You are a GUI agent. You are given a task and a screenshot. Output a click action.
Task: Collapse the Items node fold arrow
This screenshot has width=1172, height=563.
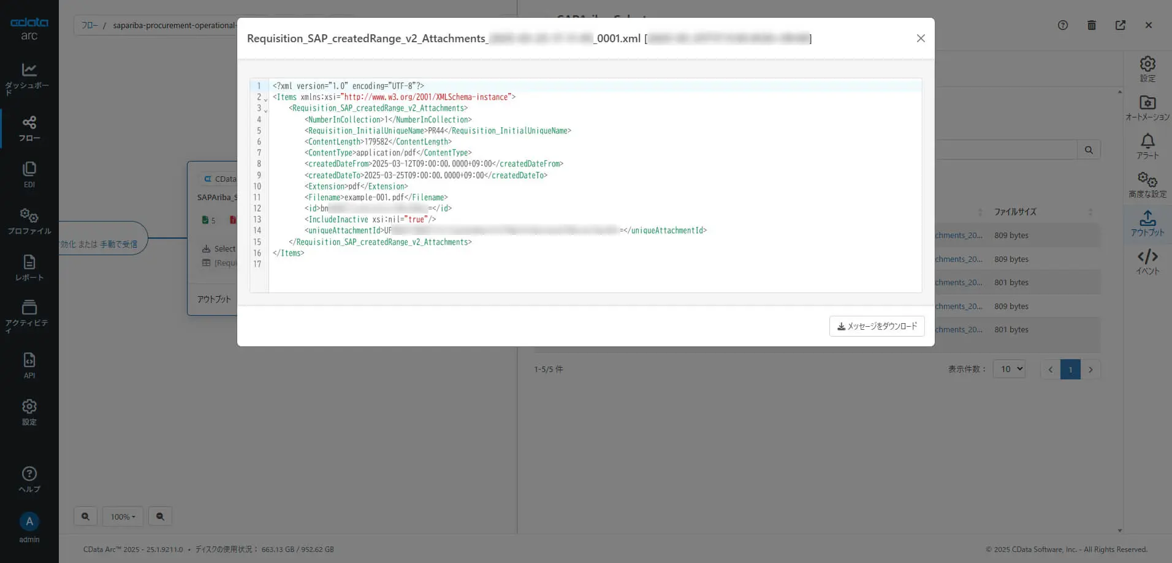pyautogui.click(x=265, y=99)
